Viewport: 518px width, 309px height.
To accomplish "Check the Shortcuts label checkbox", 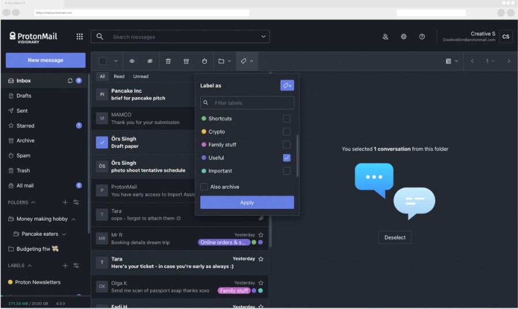I will pos(287,119).
